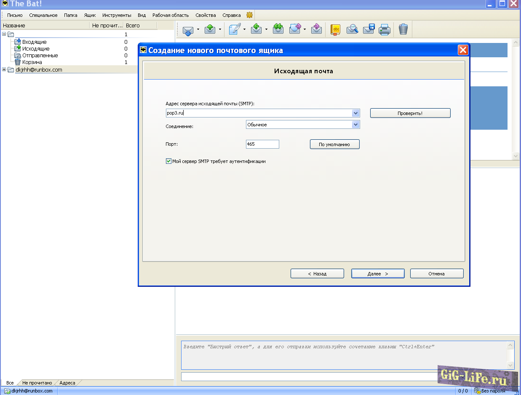This screenshot has height=395, width=521.
Task: Click the trash bin delete icon
Action: pyautogui.click(x=403, y=29)
